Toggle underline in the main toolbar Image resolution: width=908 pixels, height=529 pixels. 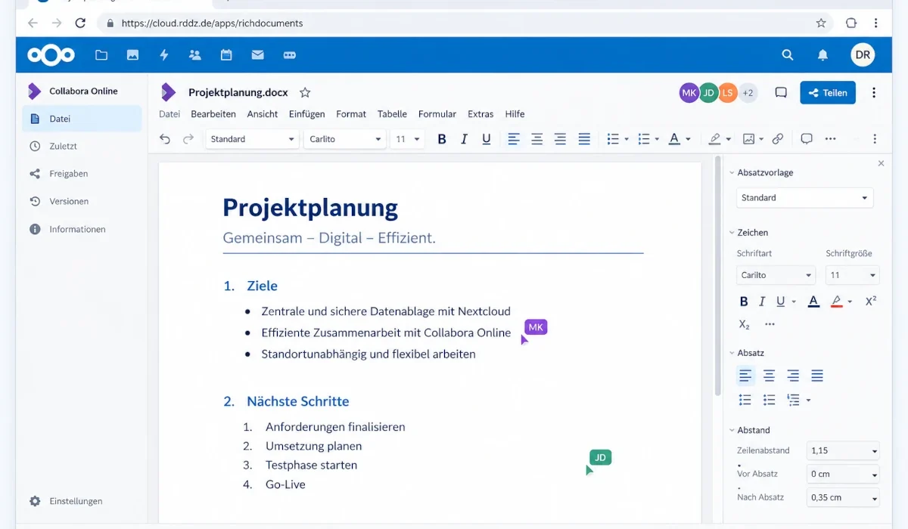tap(487, 139)
